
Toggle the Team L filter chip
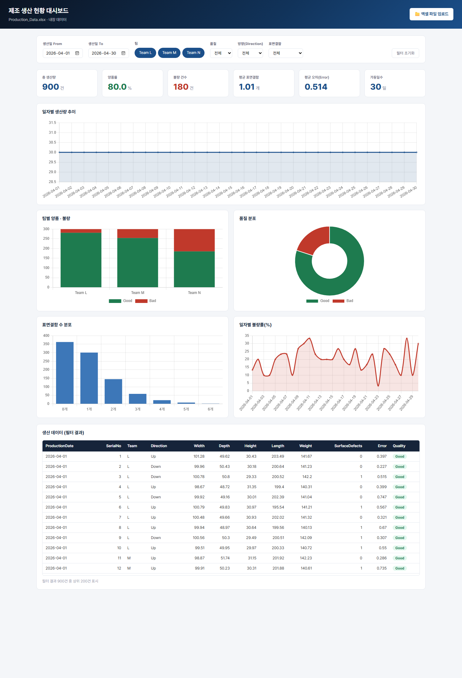click(145, 53)
